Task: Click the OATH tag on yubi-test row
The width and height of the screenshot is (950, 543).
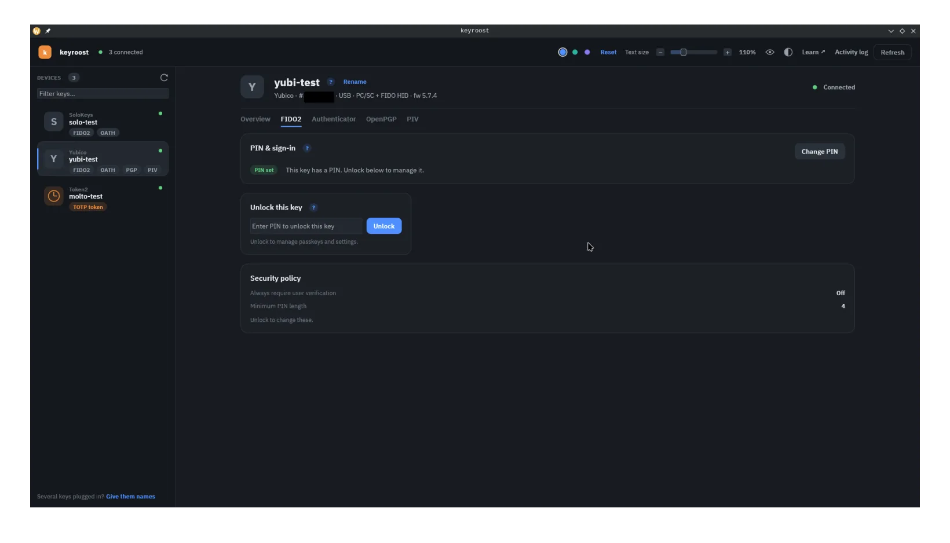Action: coord(108,170)
